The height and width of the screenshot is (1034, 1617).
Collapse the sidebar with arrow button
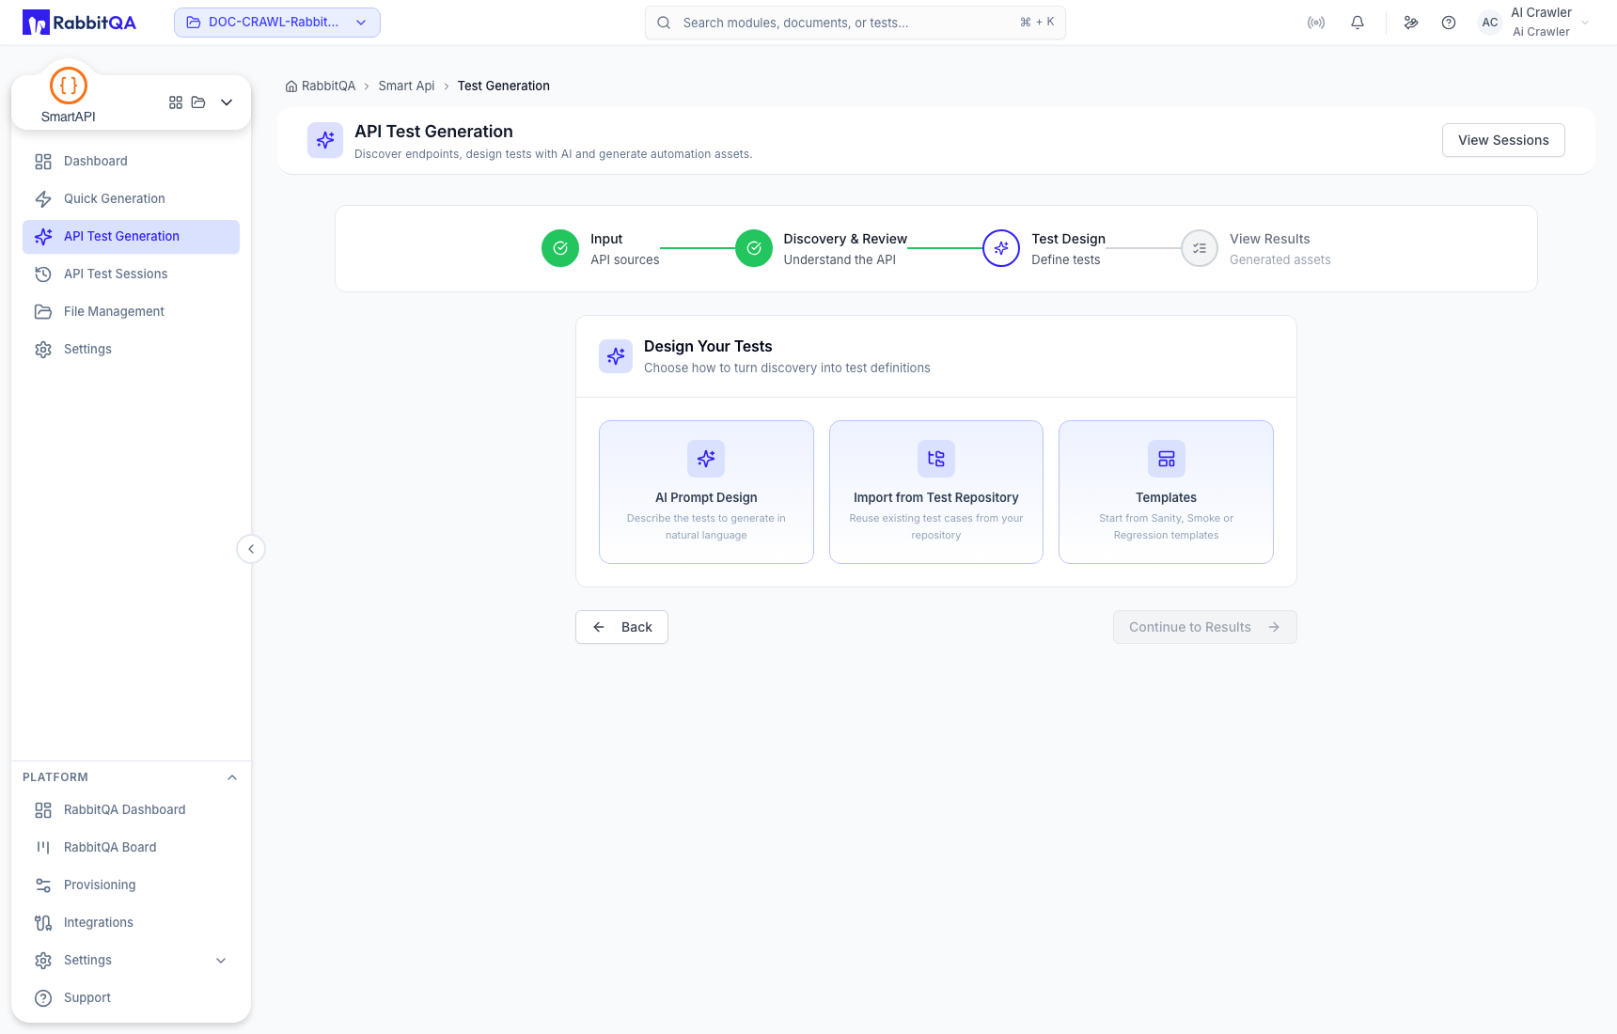(x=251, y=549)
